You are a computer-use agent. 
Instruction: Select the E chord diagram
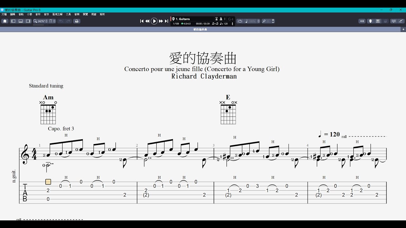(x=228, y=109)
